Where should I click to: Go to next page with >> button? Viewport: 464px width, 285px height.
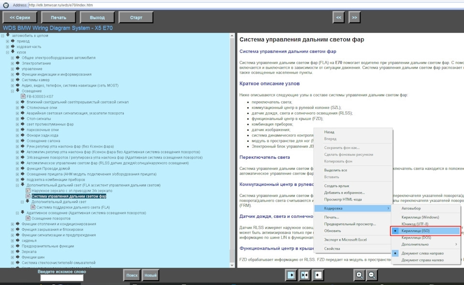click(x=354, y=17)
